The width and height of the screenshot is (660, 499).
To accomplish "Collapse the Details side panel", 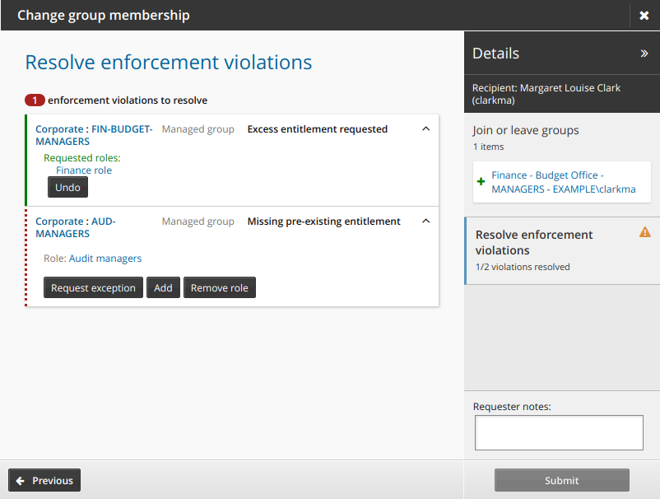I will click(644, 54).
